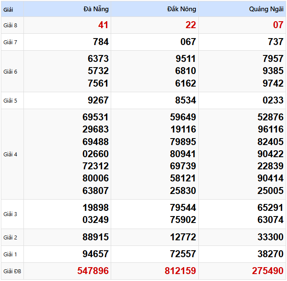Click the number 25830
Image resolution: width=287 pixels, height=281 pixels.
(183, 191)
